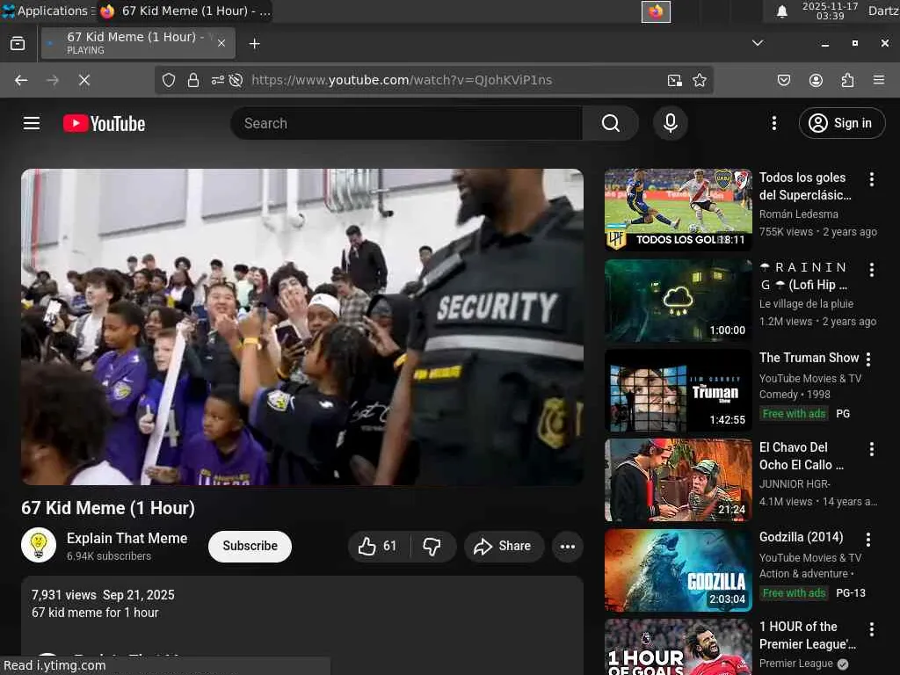The width and height of the screenshot is (900, 675).
Task: Bookmark this page with star icon
Action: point(699,80)
